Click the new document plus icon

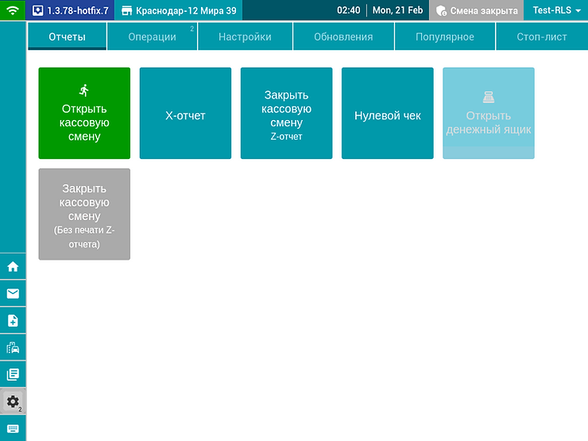pos(13,321)
